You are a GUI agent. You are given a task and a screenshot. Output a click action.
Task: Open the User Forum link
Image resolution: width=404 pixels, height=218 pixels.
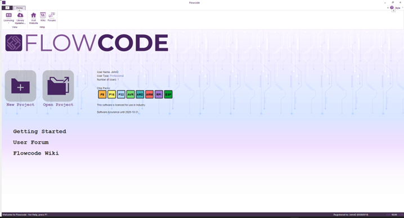(x=30, y=142)
